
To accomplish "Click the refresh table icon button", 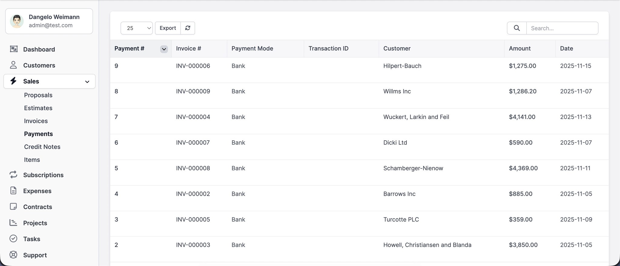I will point(188,28).
